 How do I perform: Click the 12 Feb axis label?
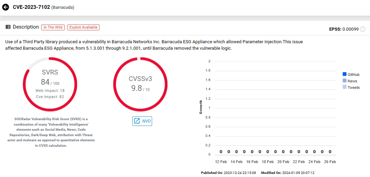pyautogui.click(x=221, y=162)
